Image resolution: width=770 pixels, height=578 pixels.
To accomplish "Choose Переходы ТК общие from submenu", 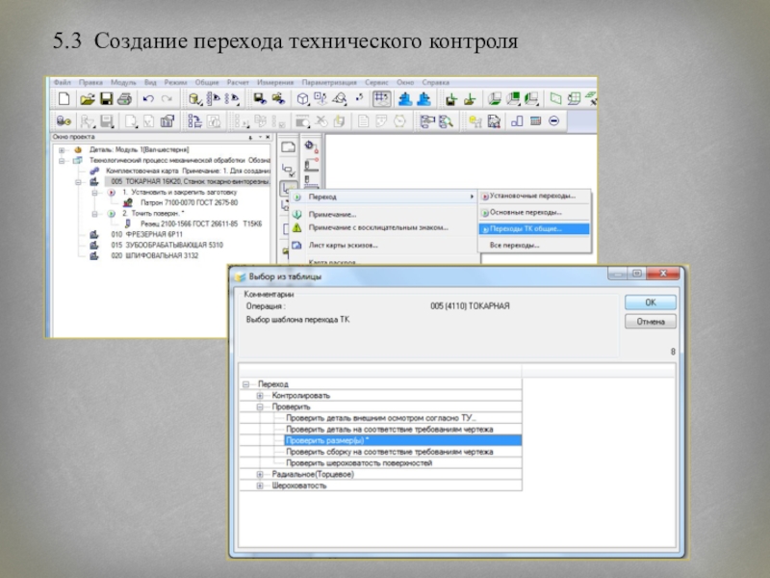I will point(526,228).
